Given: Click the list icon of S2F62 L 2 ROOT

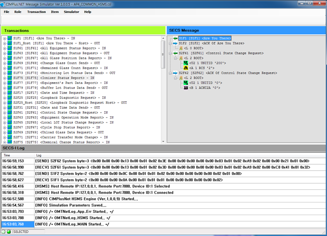Looking at the screenshot, I should click(180, 78).
